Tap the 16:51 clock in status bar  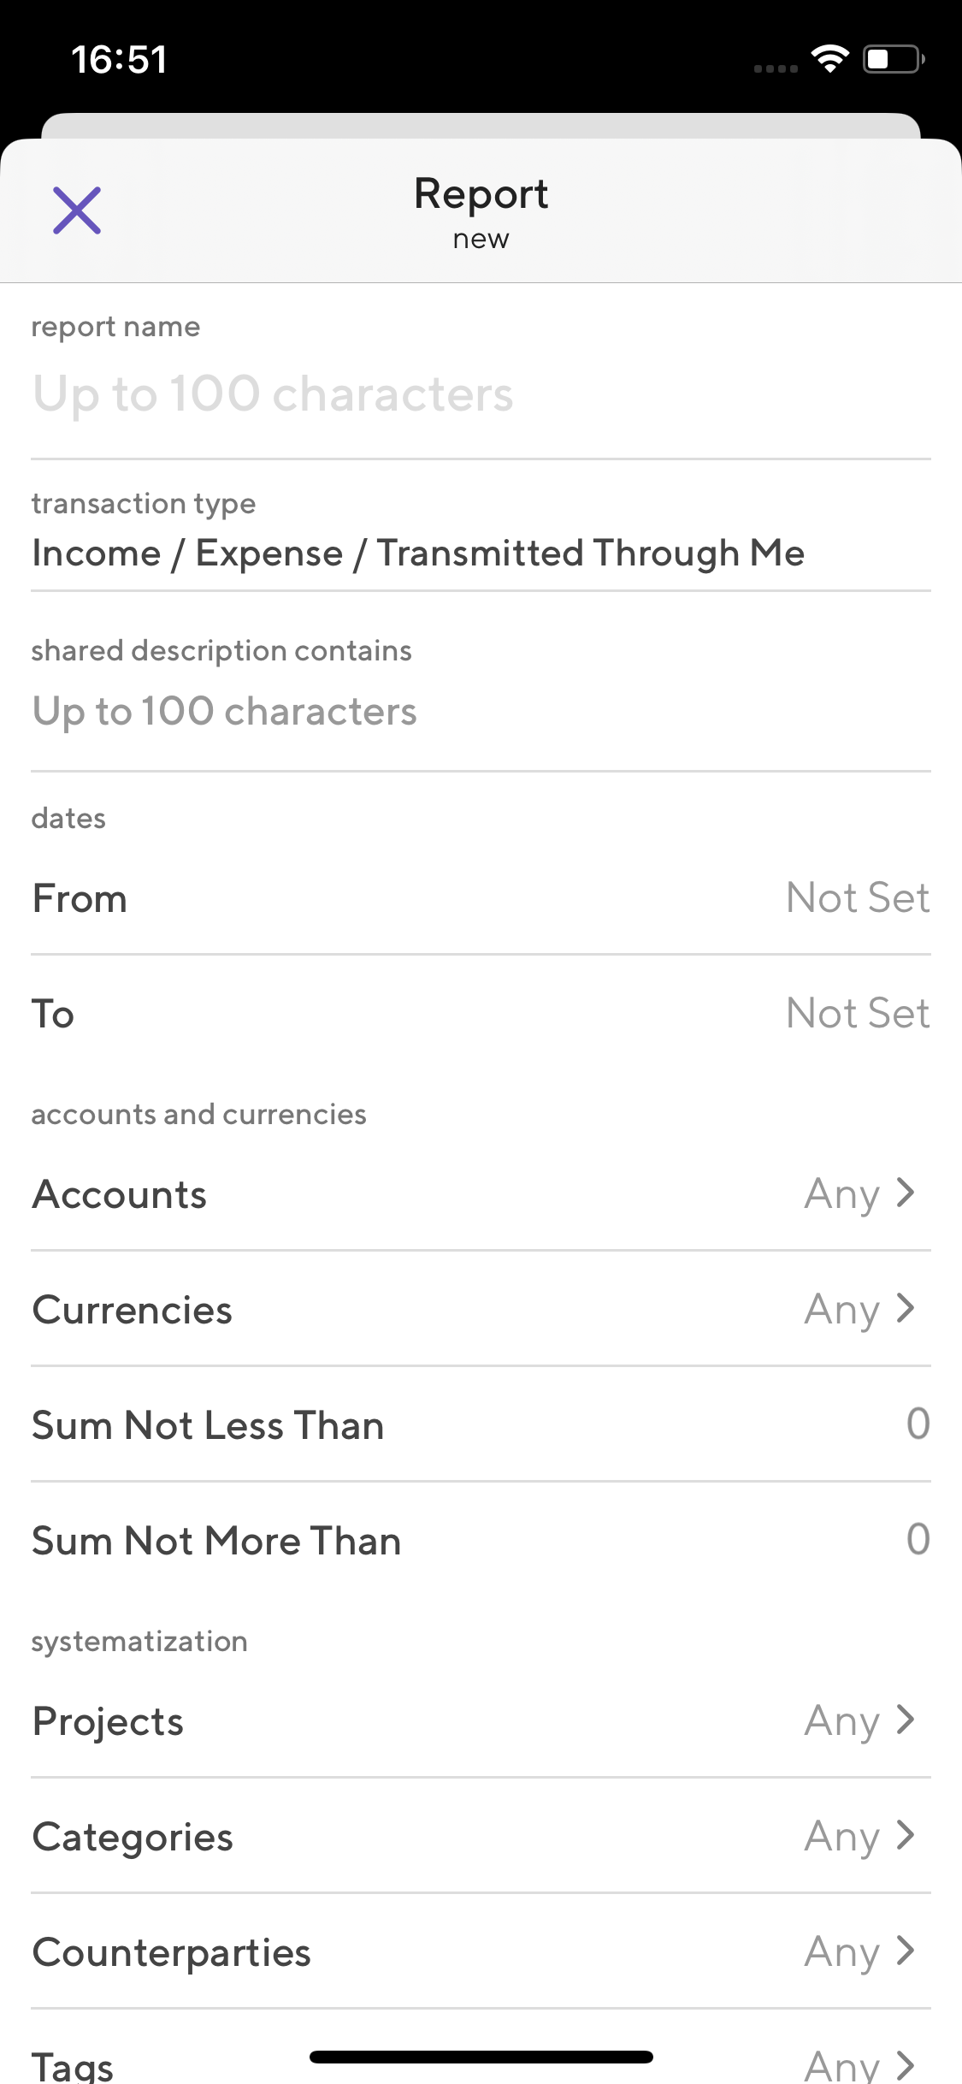pyautogui.click(x=119, y=60)
